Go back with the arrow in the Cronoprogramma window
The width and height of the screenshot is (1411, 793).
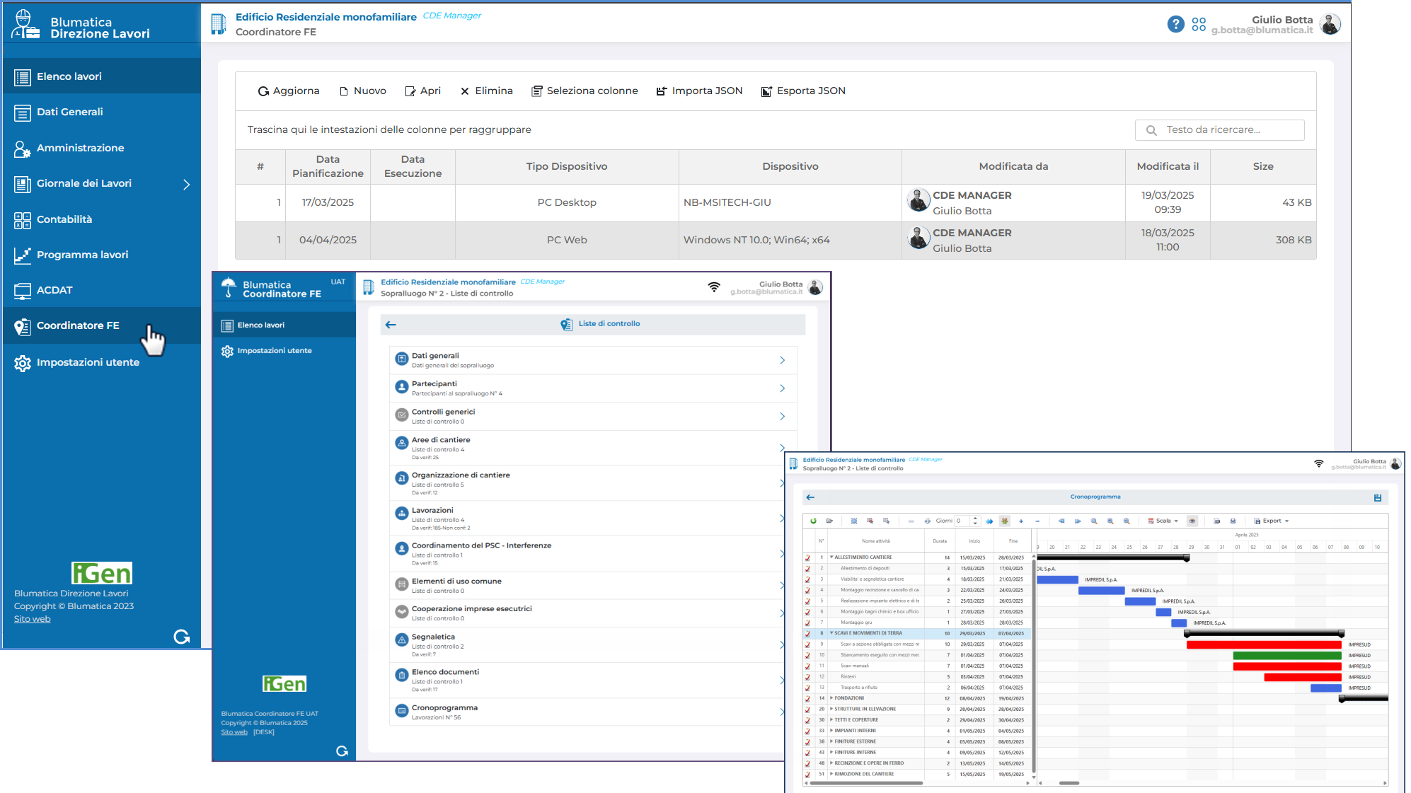[x=810, y=497]
